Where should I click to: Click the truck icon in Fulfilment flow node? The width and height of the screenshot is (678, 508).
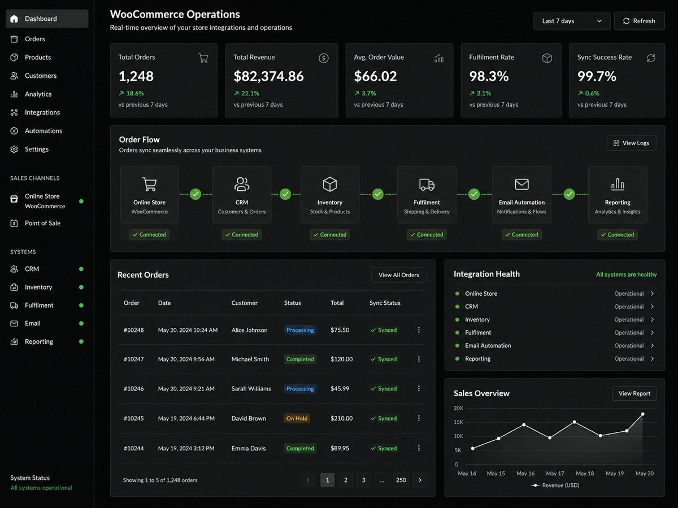point(427,184)
